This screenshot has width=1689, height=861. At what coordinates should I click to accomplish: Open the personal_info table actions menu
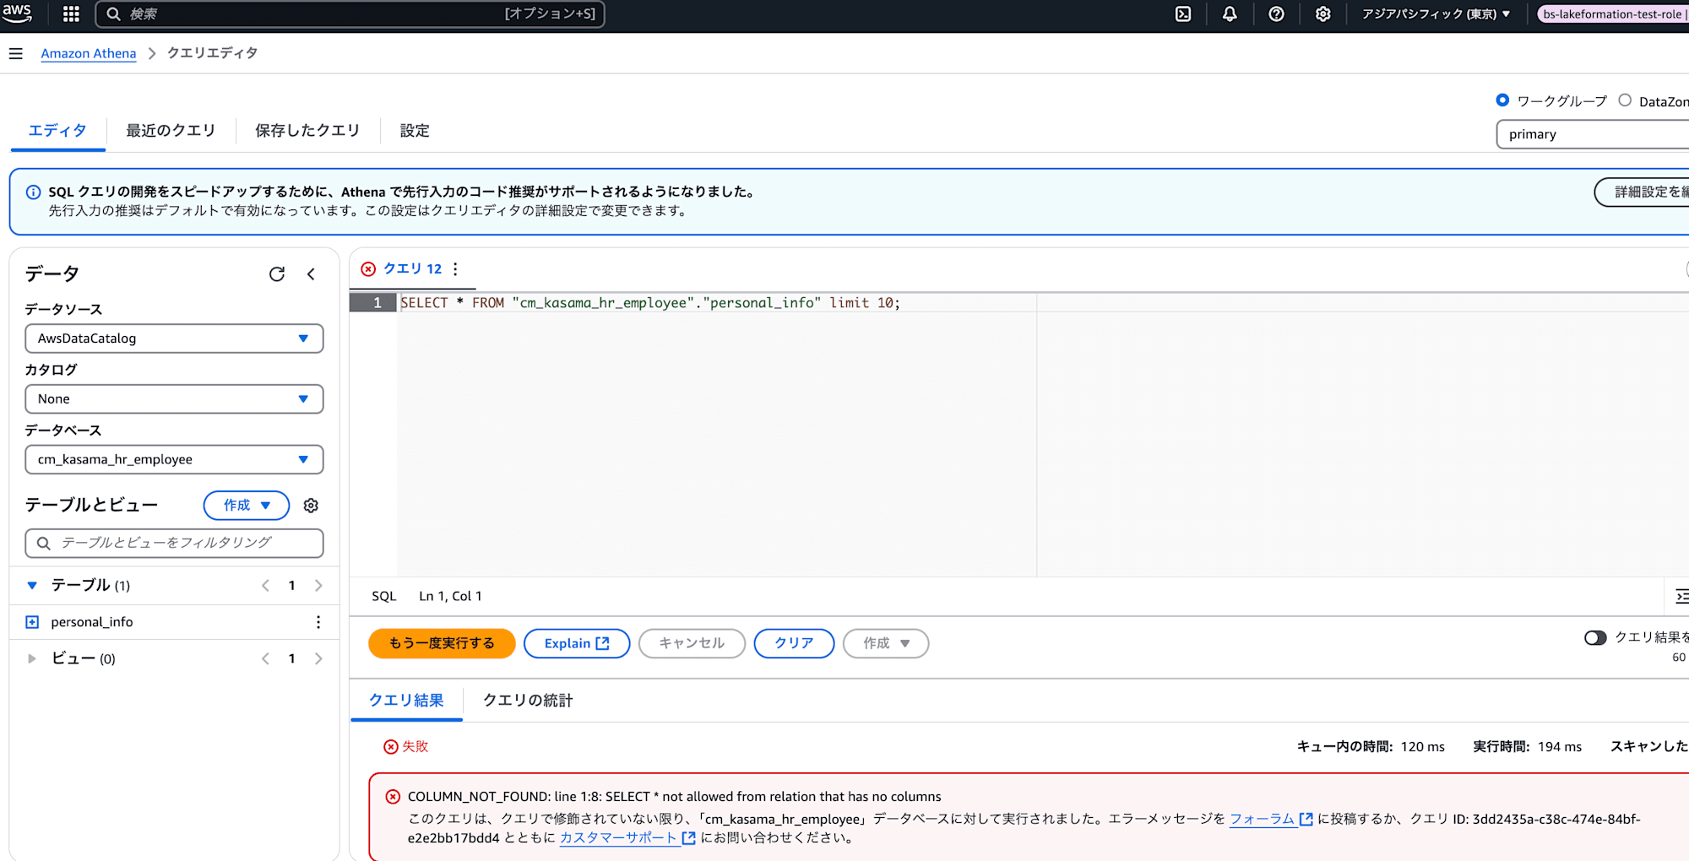pyautogui.click(x=318, y=622)
